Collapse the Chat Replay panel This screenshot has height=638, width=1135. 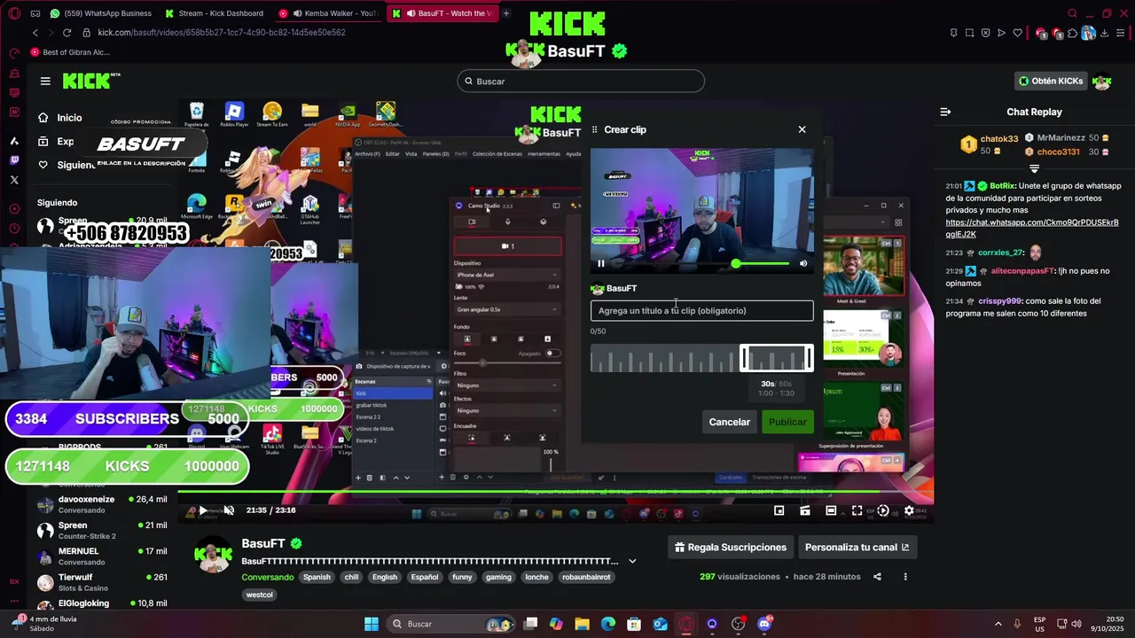pos(945,112)
